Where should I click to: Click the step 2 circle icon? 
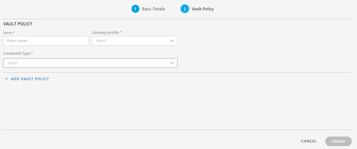pos(185,9)
